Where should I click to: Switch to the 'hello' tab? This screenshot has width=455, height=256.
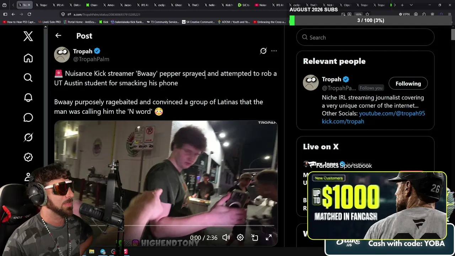[210, 5]
